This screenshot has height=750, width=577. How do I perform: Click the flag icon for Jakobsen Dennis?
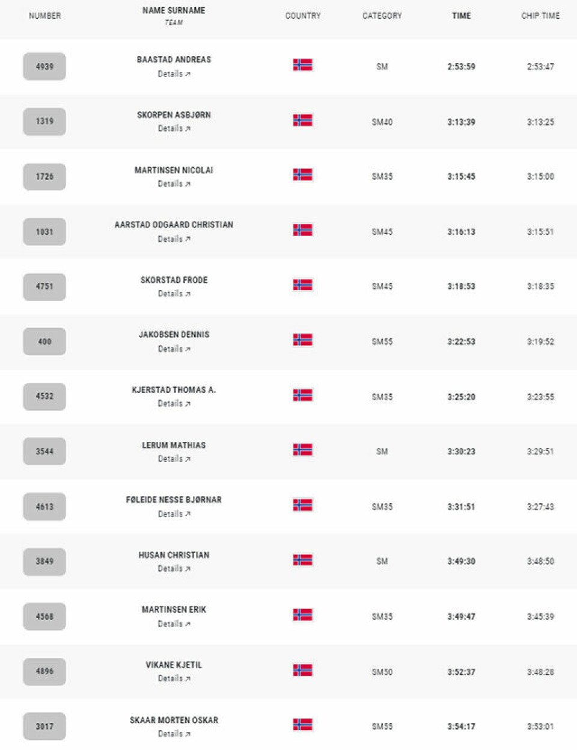click(302, 339)
